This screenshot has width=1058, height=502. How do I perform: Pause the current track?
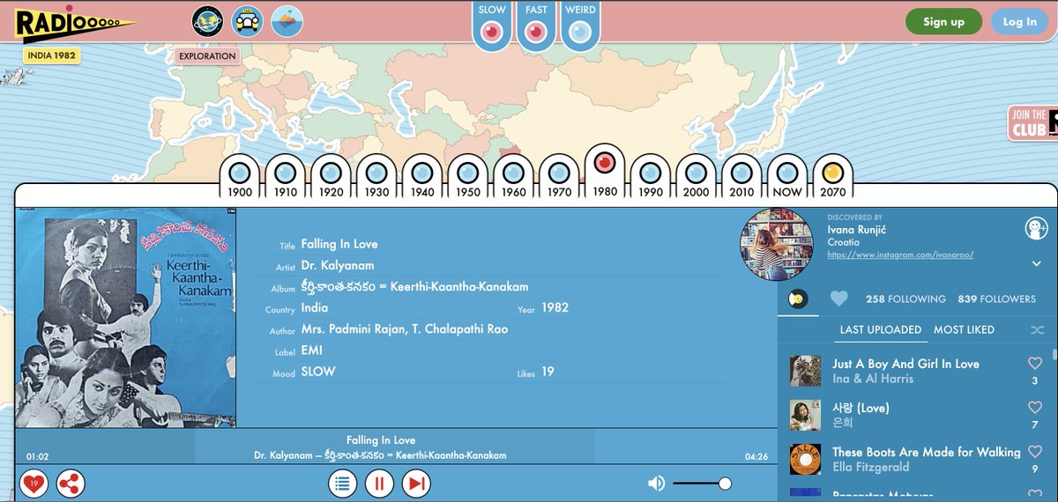point(380,484)
